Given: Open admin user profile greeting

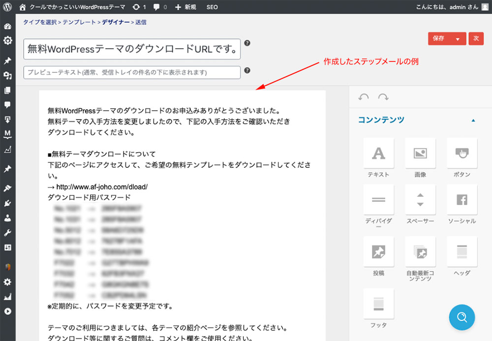Looking at the screenshot, I should pyautogui.click(x=452, y=7).
